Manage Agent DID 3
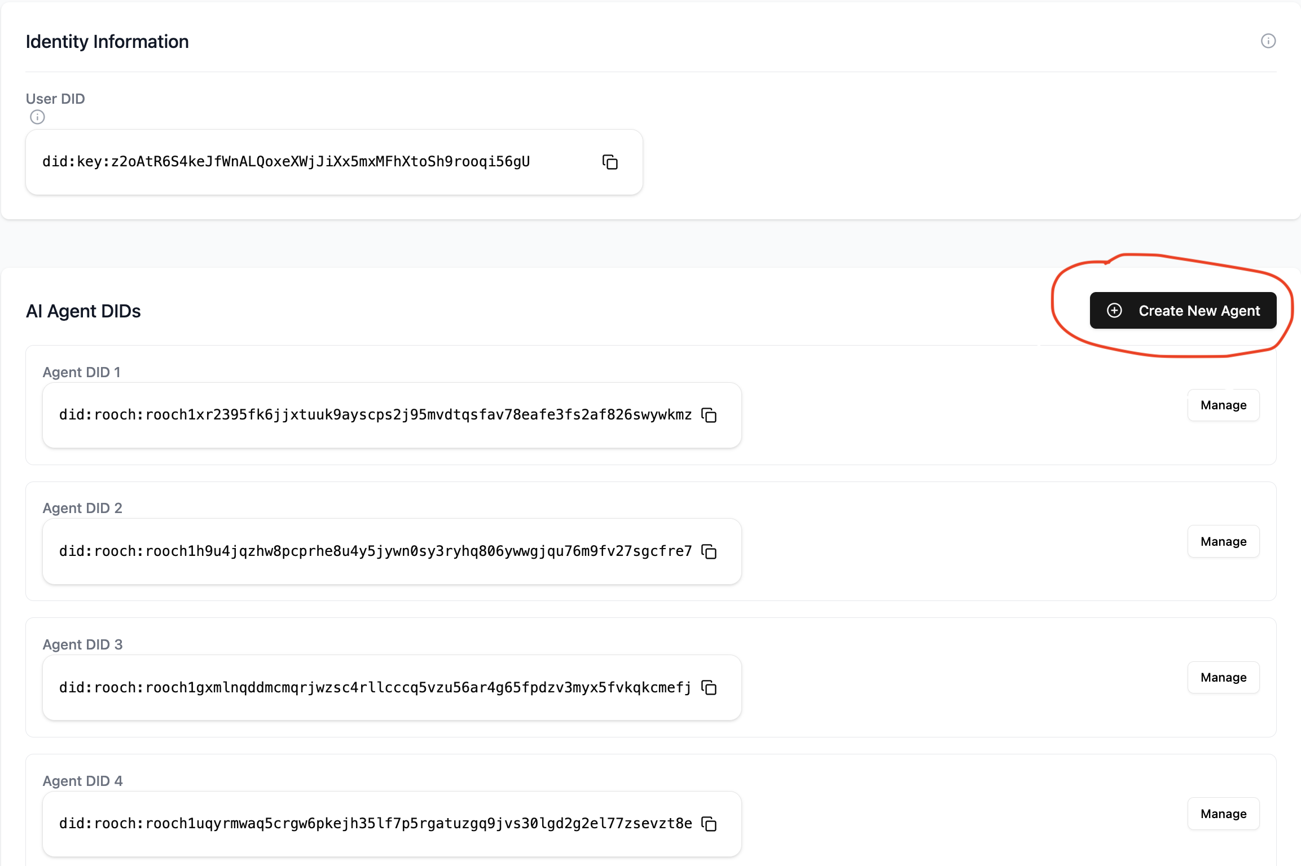Screen dimensions: 1301x866 (x=1223, y=677)
